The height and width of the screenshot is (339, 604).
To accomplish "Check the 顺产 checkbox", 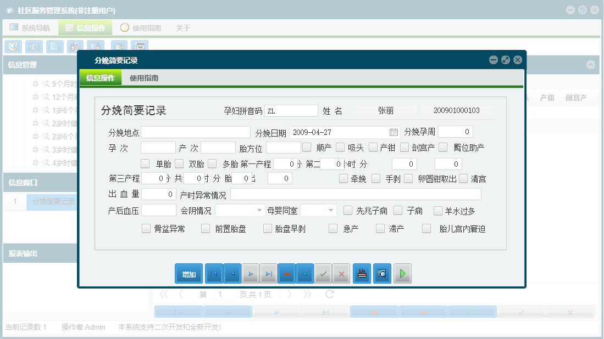I will [x=308, y=147].
